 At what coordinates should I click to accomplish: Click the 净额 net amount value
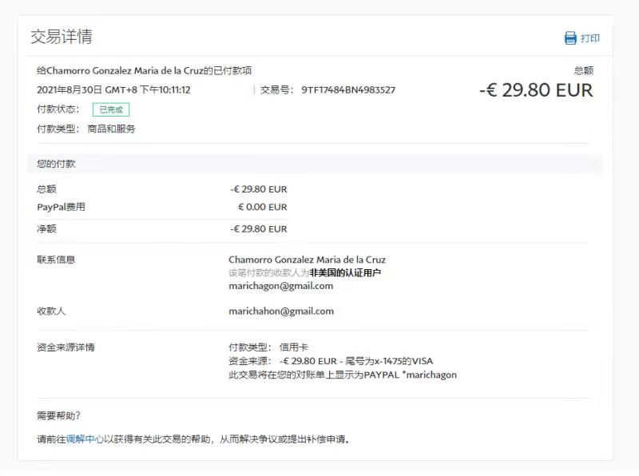tap(258, 228)
